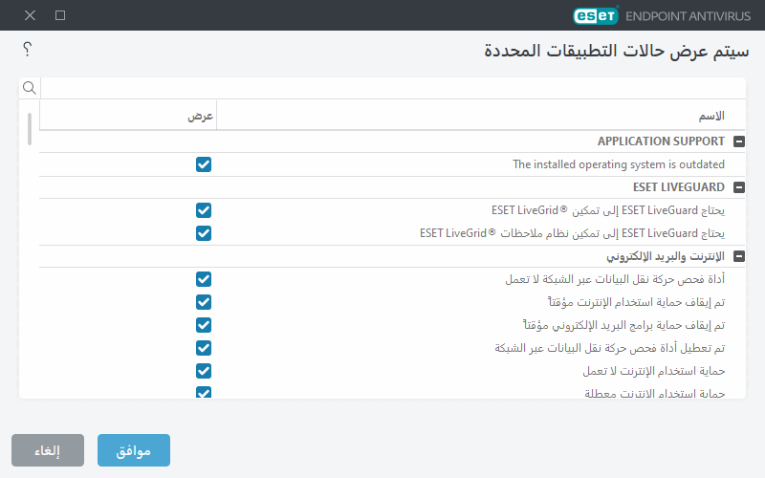Toggle checkbox for 'تم تعطيل أداة فحص حركة نقل البيانات عبر الشبكة'

point(204,348)
